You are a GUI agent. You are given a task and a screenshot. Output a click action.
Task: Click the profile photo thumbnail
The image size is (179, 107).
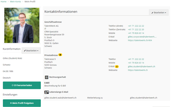tap(22, 25)
